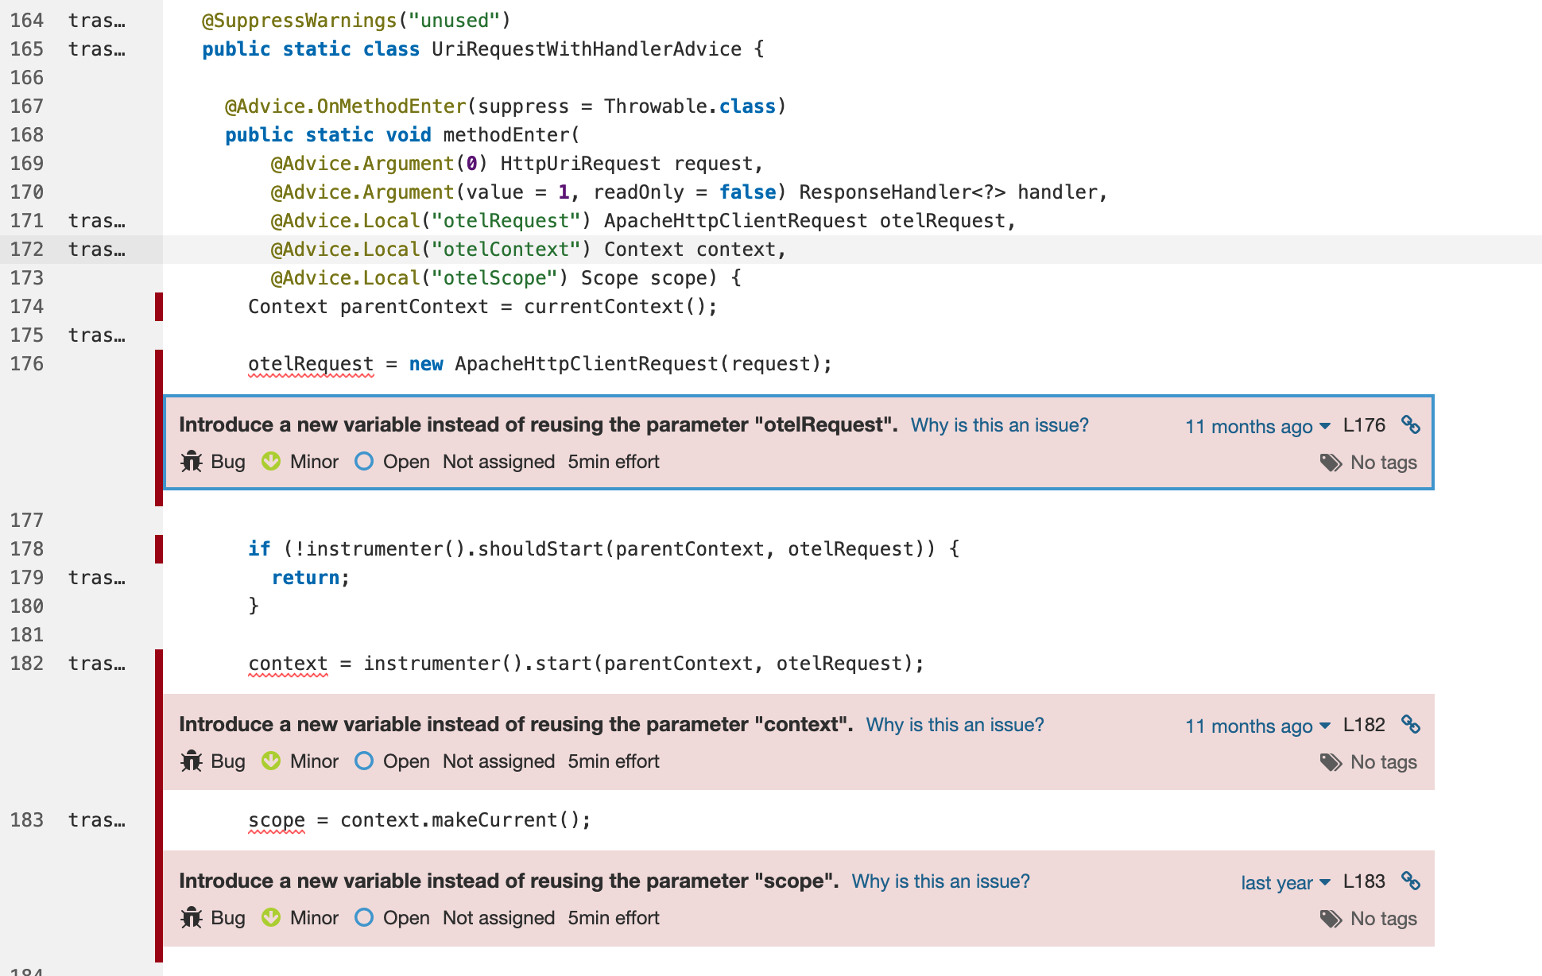
Task: Open 'Not assigned' on scope issue
Action: click(498, 918)
